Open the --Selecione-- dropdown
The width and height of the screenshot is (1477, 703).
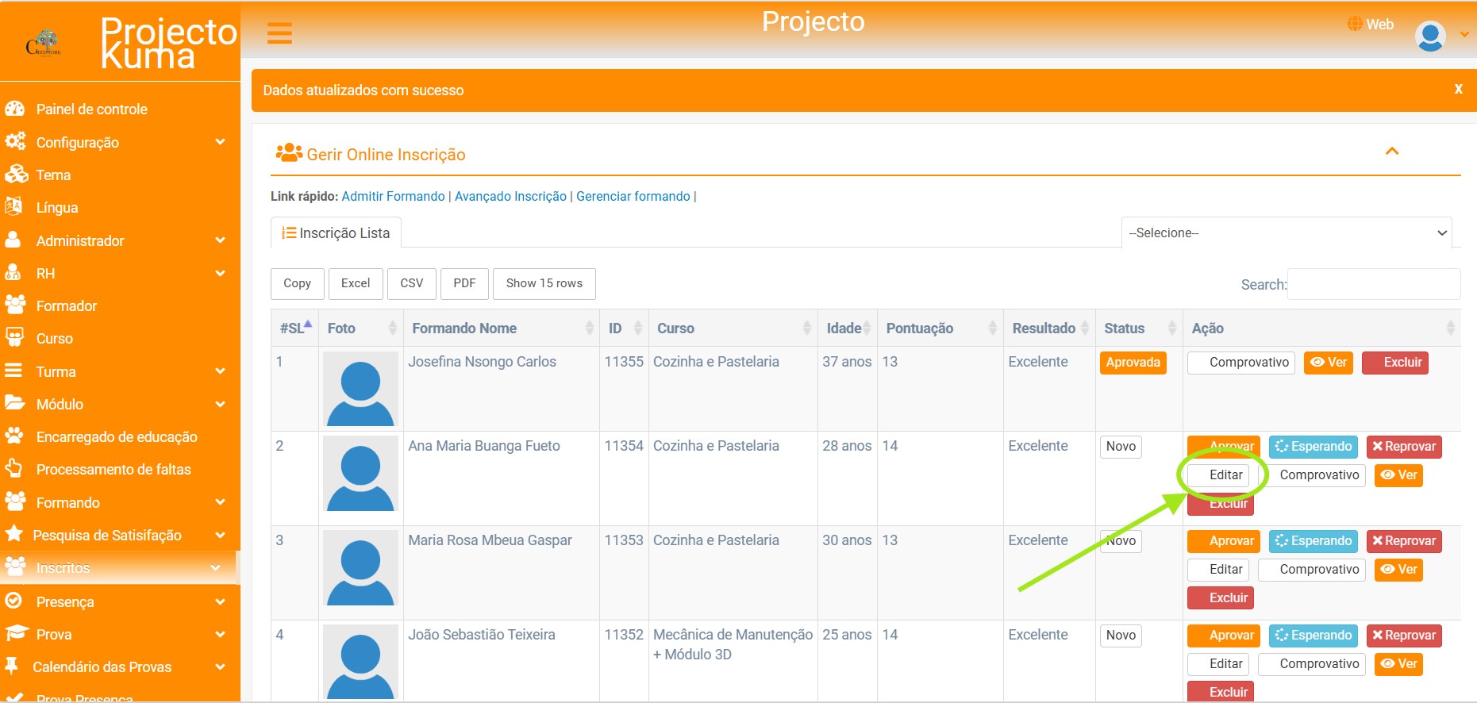[x=1287, y=233]
